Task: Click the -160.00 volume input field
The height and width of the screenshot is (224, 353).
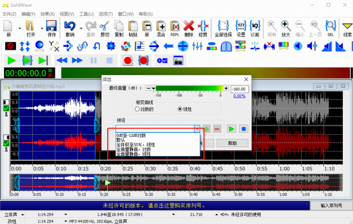Action: click(x=239, y=89)
